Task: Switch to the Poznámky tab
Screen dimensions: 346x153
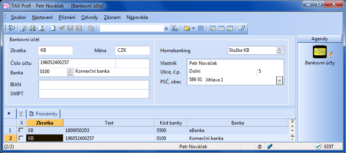Action: (x=44, y=113)
